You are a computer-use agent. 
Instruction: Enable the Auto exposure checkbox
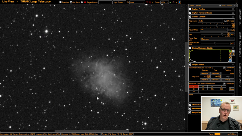pyautogui.click(x=229, y=30)
